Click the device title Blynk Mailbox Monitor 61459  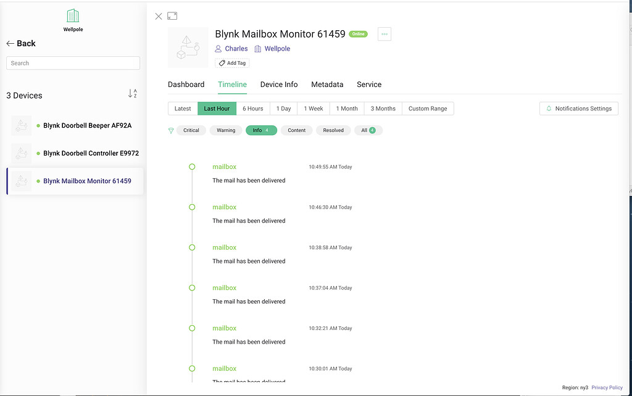pos(280,34)
